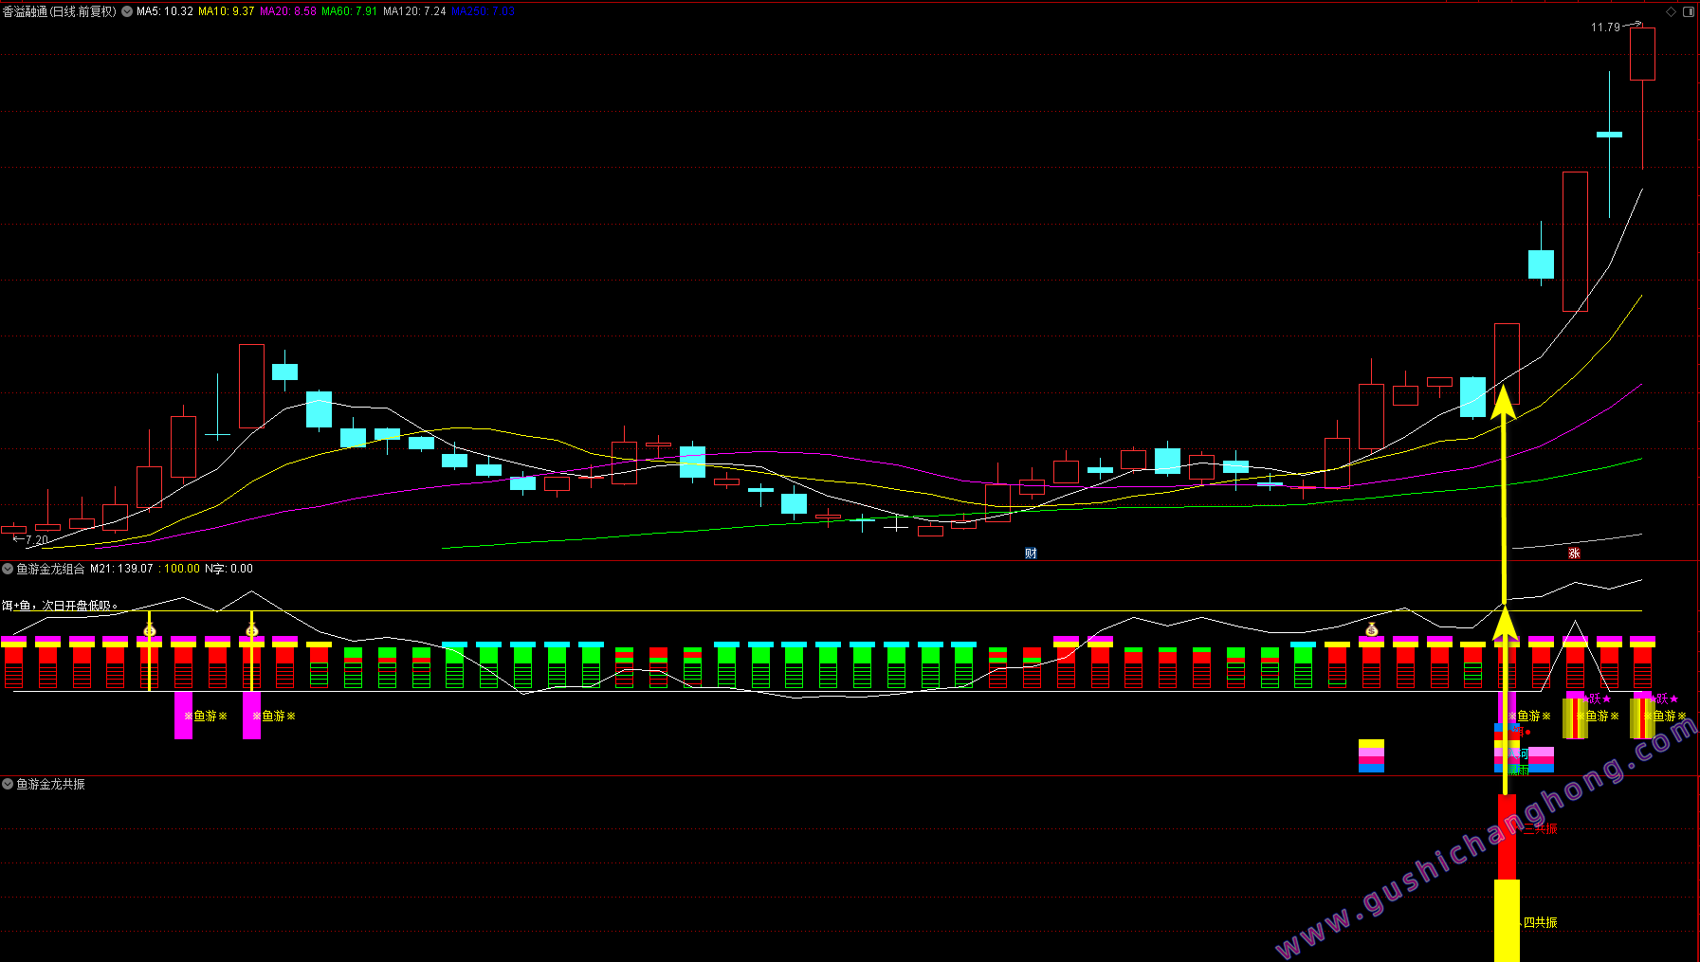This screenshot has height=962, width=1700.
Task: Click the 三共振 signal label
Action: (x=1540, y=828)
